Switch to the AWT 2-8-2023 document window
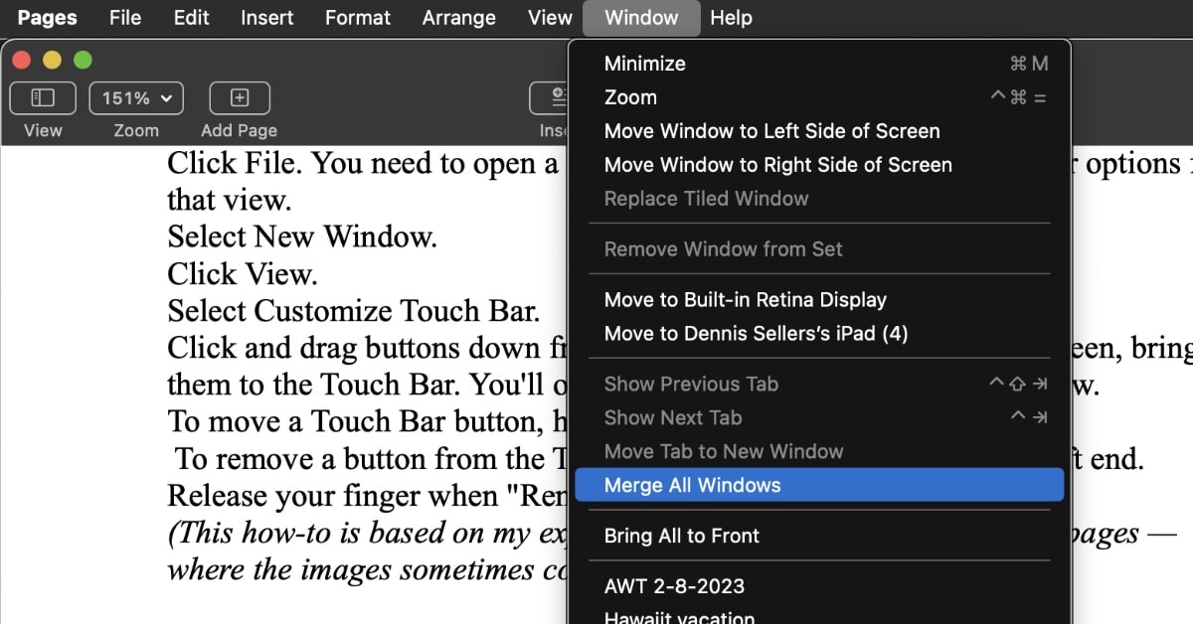This screenshot has width=1193, height=624. pyautogui.click(x=674, y=586)
